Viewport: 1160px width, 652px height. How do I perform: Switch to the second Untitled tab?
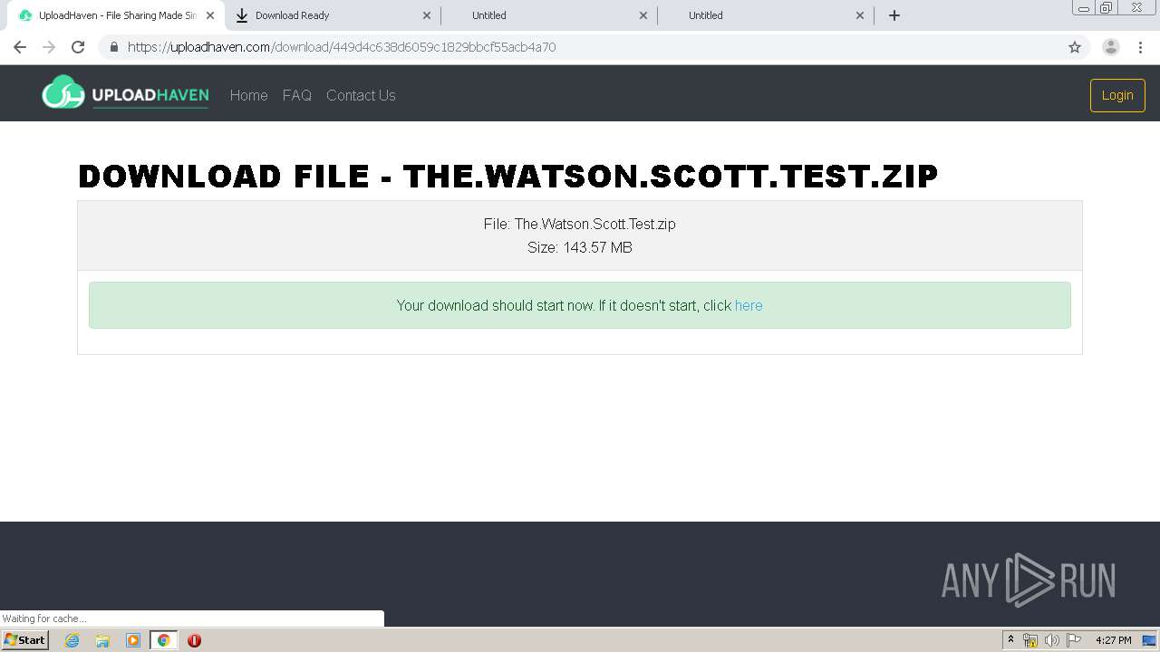(x=766, y=15)
